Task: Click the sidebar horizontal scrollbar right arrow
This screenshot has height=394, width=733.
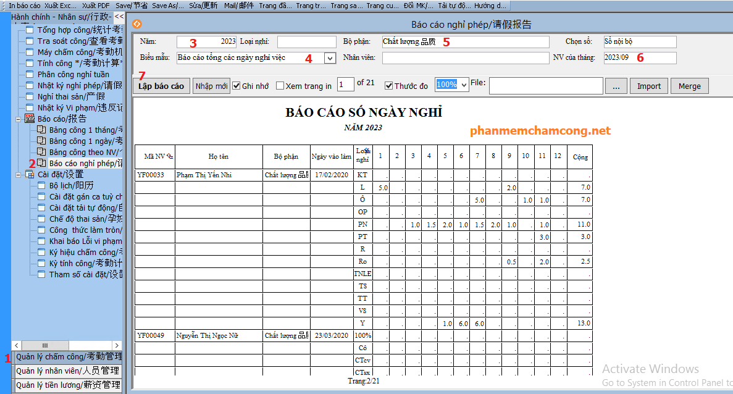Action: pos(117,345)
